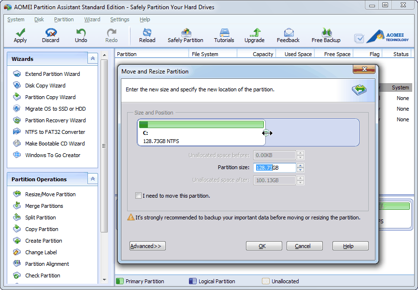Click the Redo arrow icon

[x=112, y=32]
